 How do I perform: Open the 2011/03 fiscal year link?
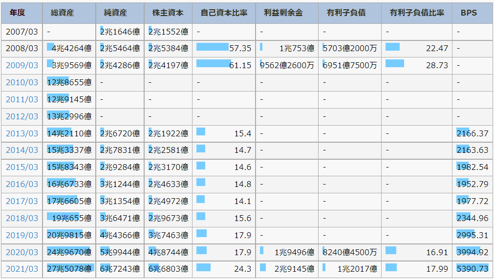pos(21,99)
